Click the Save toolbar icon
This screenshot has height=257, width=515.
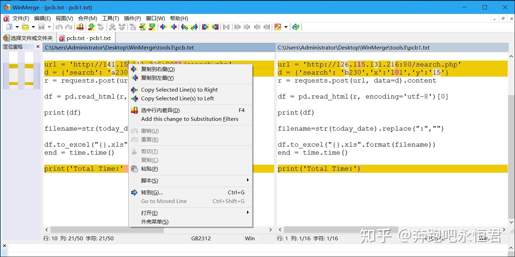[x=41, y=27]
